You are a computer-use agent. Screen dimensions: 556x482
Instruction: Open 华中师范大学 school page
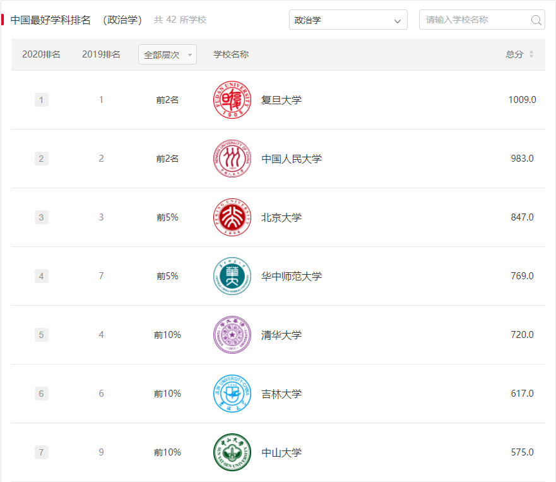(x=292, y=276)
